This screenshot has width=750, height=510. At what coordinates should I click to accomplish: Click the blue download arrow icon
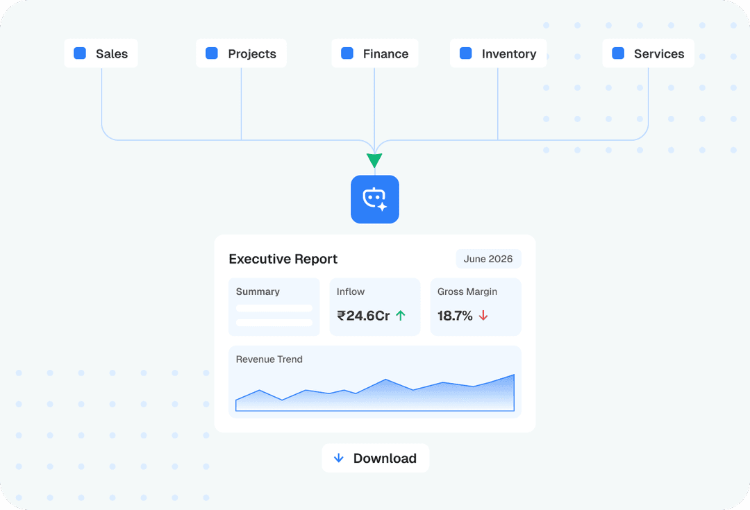tap(339, 458)
